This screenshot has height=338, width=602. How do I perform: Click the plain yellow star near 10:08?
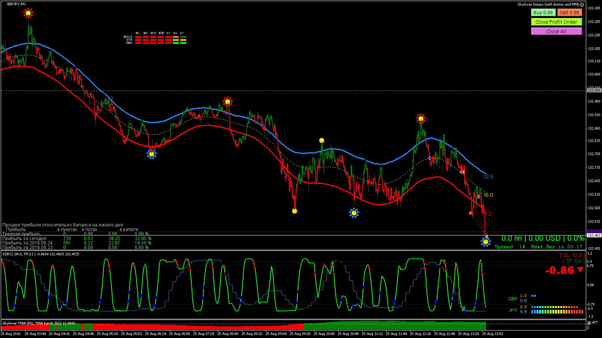322,140
